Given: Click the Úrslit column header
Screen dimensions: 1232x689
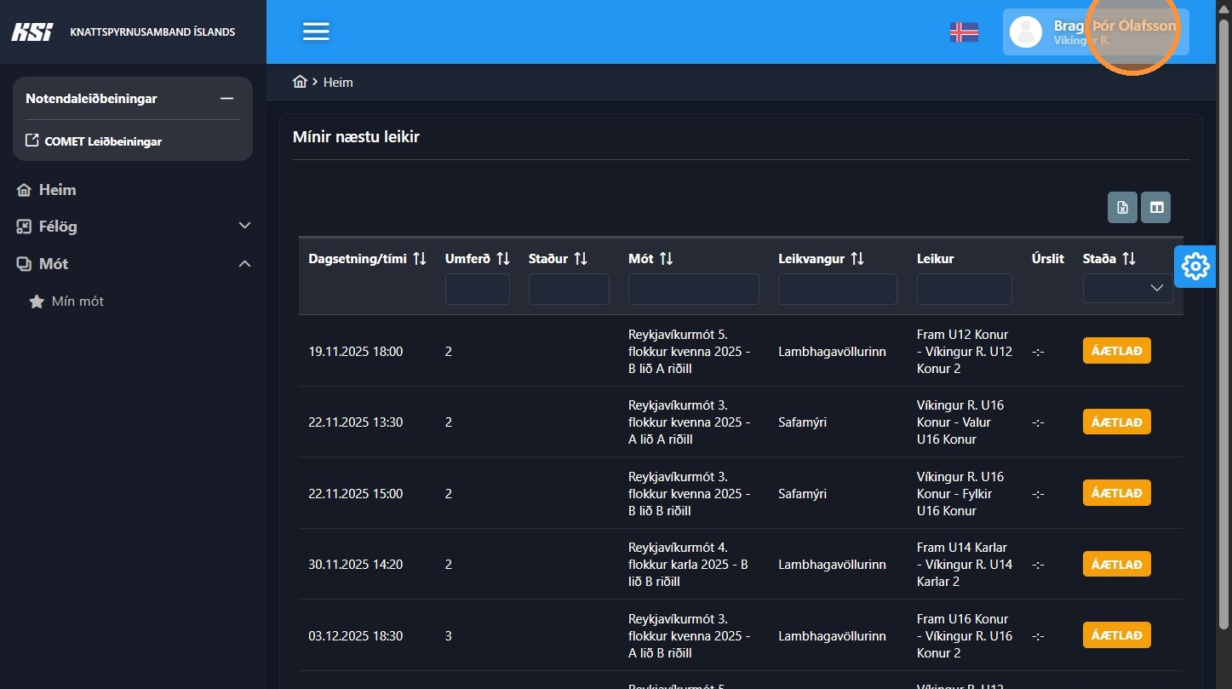Looking at the screenshot, I should 1048,258.
